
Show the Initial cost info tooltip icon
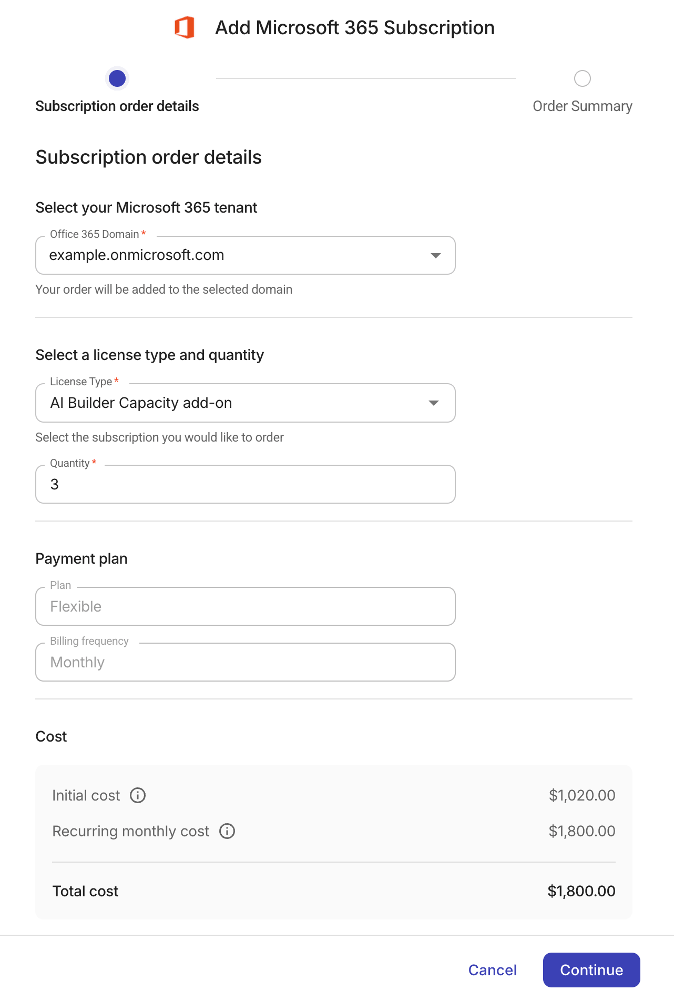138,795
